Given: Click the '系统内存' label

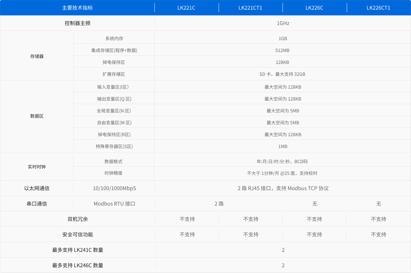Looking at the screenshot, I should click(114, 39).
